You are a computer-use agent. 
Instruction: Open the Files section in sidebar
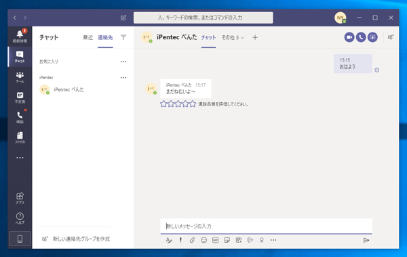(x=20, y=137)
